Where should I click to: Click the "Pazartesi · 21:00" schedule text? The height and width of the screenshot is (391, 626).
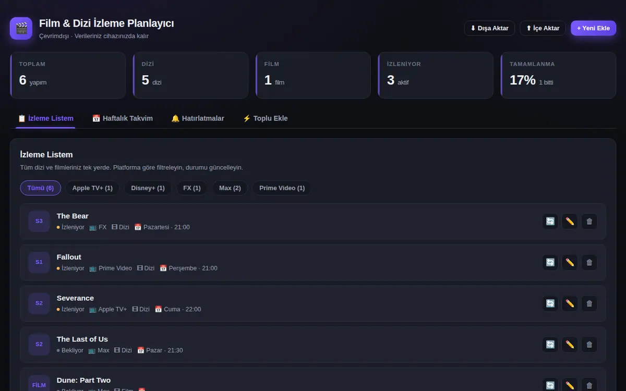(x=166, y=227)
